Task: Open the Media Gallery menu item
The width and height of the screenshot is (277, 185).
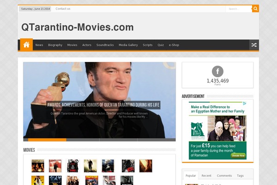Action: click(128, 45)
